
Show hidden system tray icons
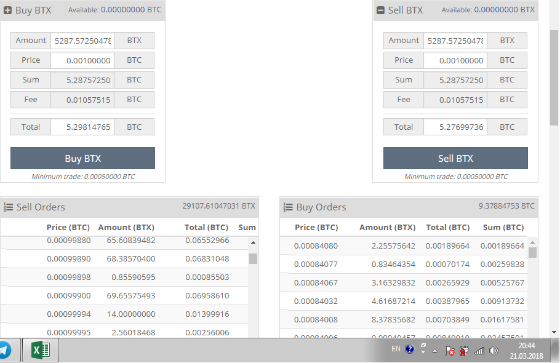point(434,351)
